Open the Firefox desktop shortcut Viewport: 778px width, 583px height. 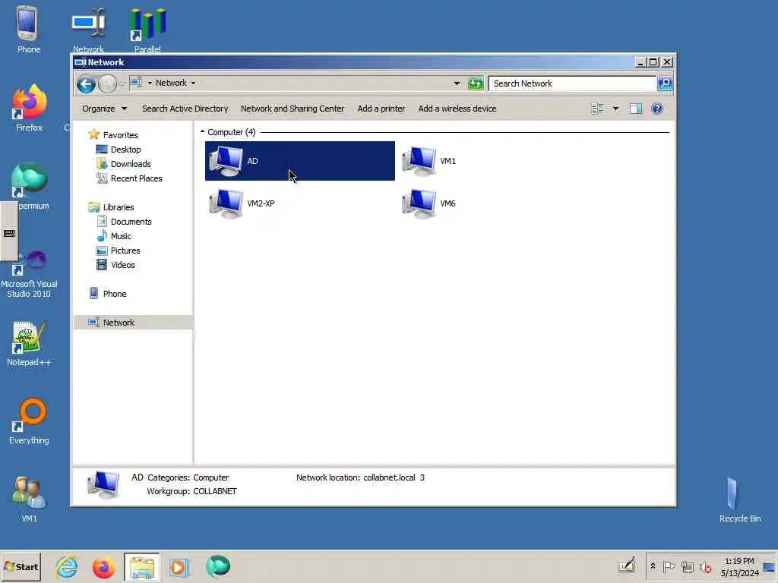pyautogui.click(x=29, y=108)
